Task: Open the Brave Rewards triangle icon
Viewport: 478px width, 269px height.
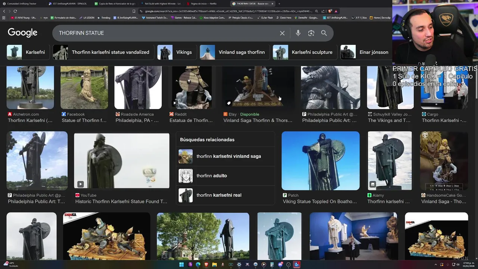Action: [x=336, y=11]
